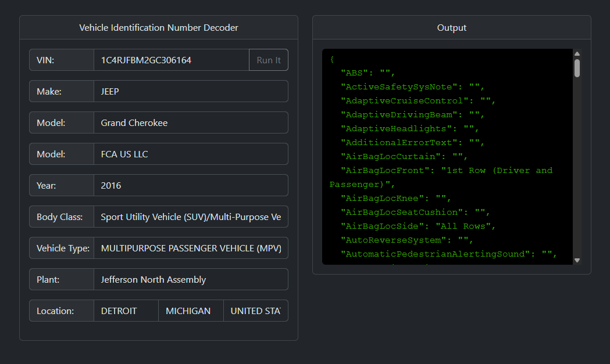
Task: Click the Output panel scroll-up arrow
Action: click(577, 53)
